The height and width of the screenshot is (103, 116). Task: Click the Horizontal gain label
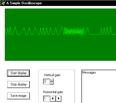point(53,92)
